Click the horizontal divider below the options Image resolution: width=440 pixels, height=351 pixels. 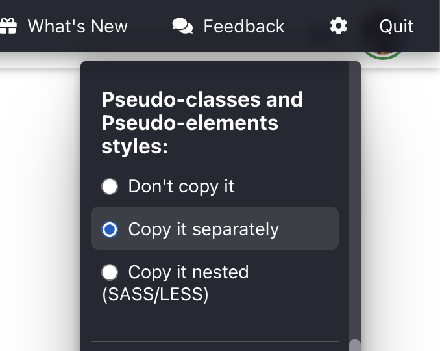[x=215, y=341]
